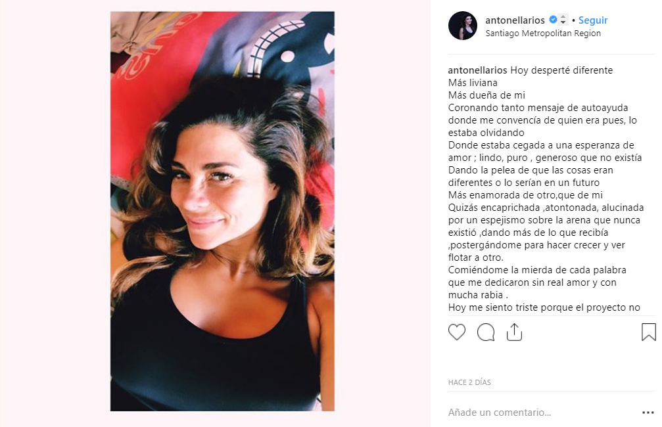Click the up arrow of the header stepper
The height and width of the screenshot is (427, 662).
(563, 17)
